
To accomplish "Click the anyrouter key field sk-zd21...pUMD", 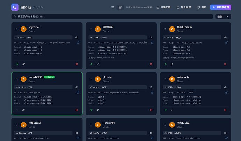I will click(x=43, y=37).
